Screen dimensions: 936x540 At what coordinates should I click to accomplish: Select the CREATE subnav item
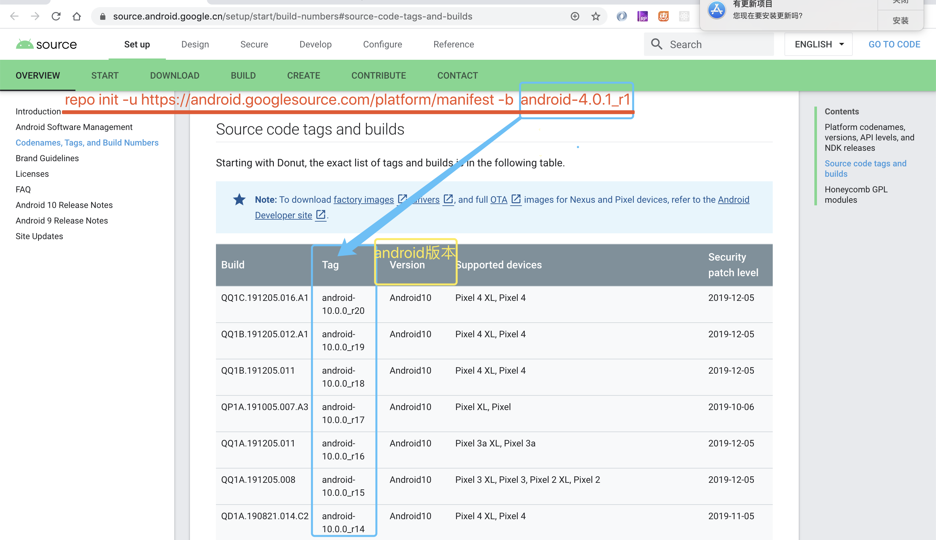303,75
